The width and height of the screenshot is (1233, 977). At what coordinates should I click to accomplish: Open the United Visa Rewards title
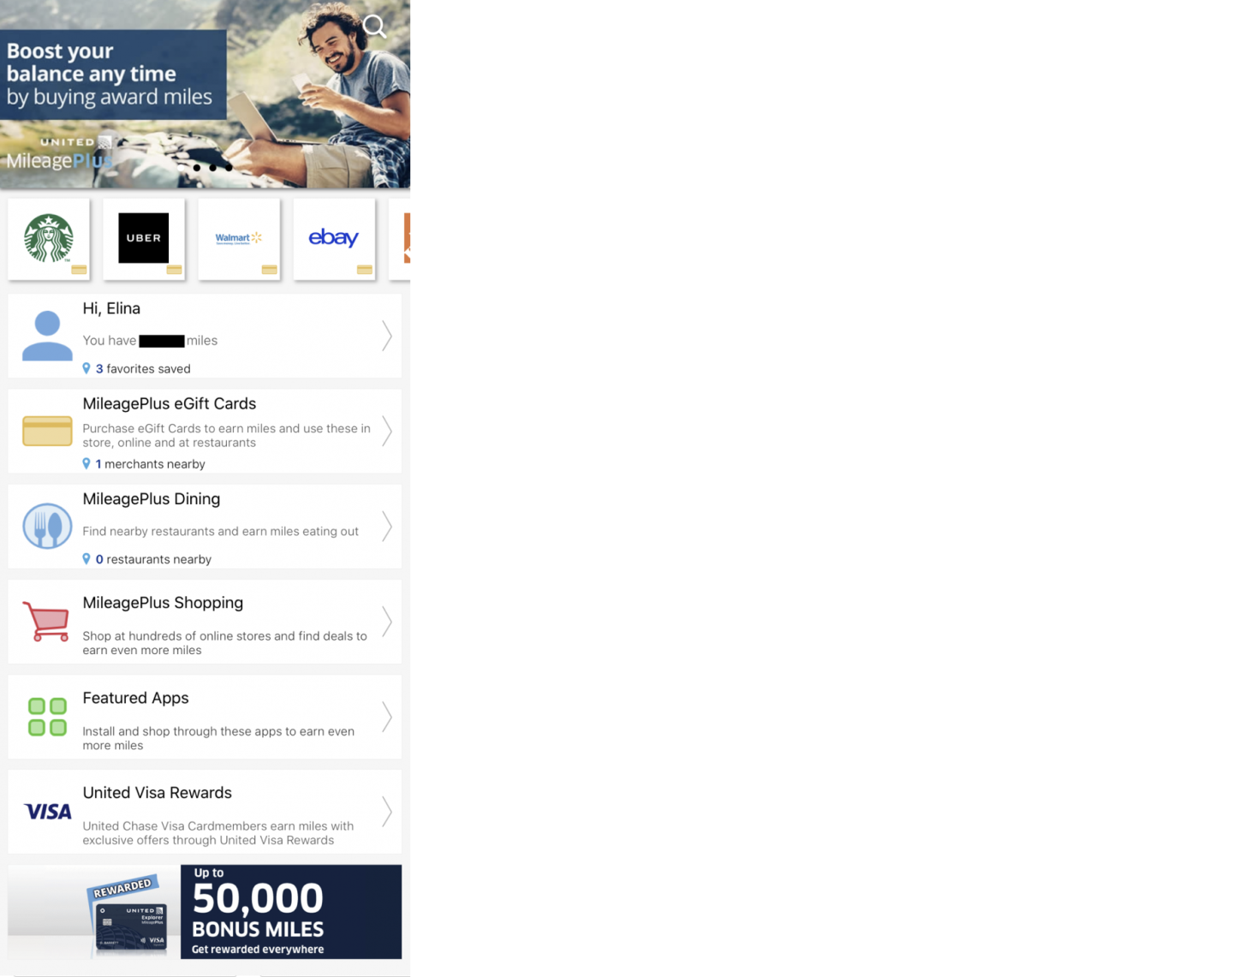(157, 793)
